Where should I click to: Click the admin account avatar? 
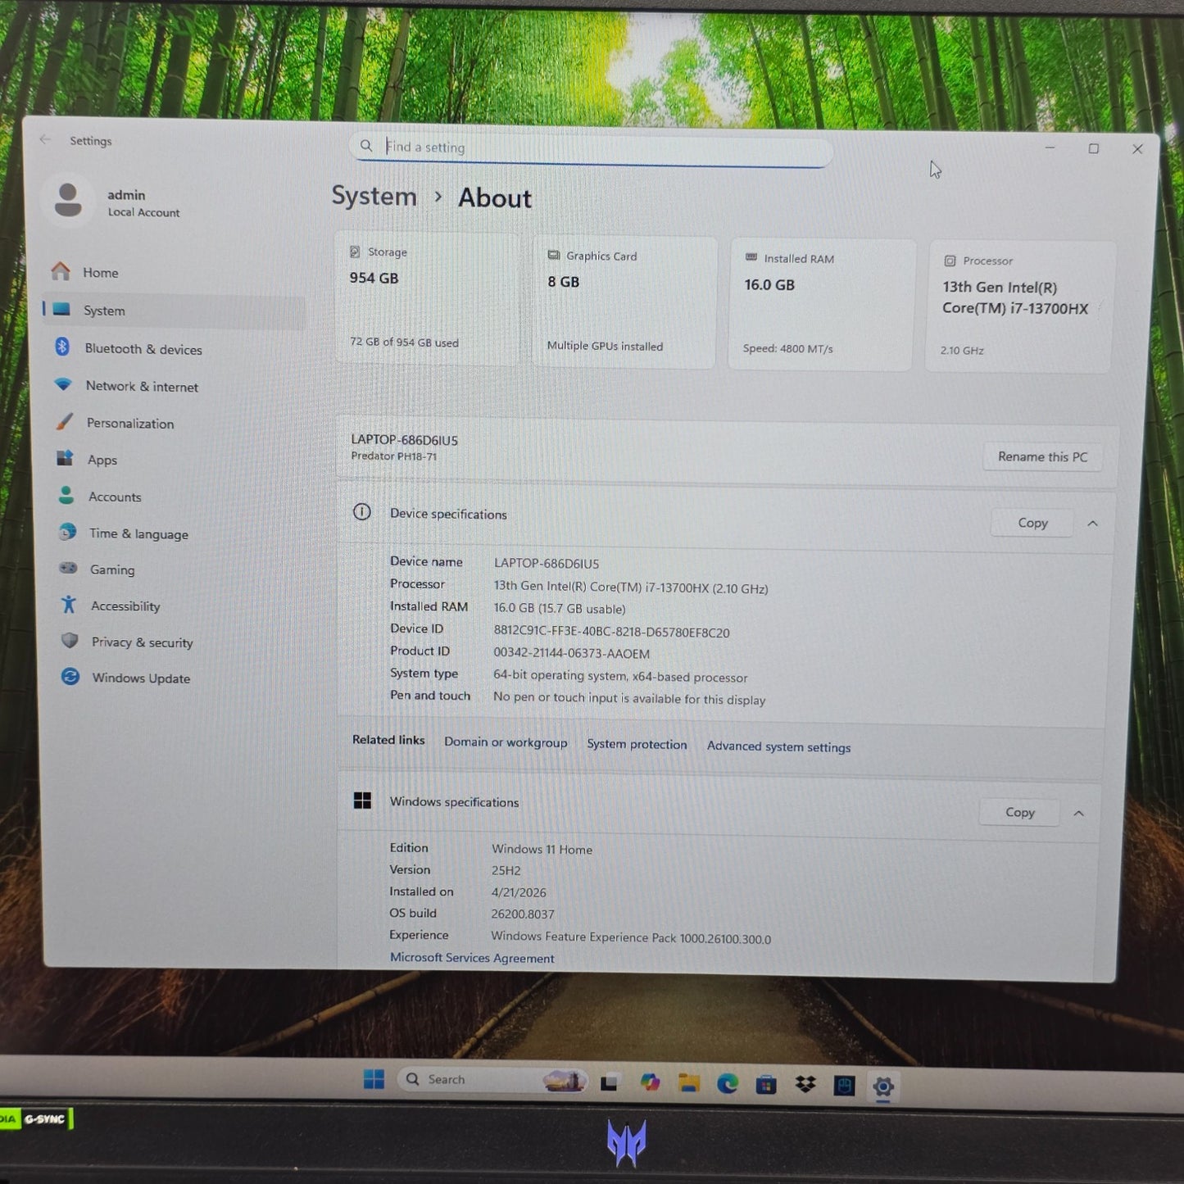click(x=68, y=201)
